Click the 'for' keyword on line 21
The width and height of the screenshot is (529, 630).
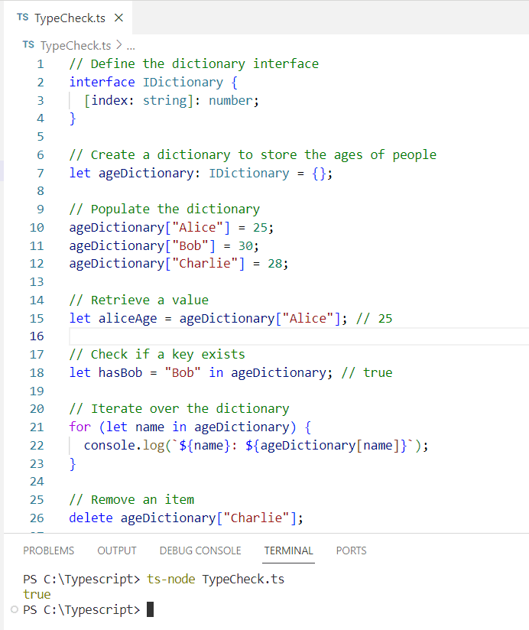tap(80, 427)
